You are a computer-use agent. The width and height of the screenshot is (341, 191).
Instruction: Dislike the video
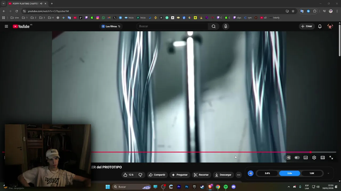(x=140, y=175)
